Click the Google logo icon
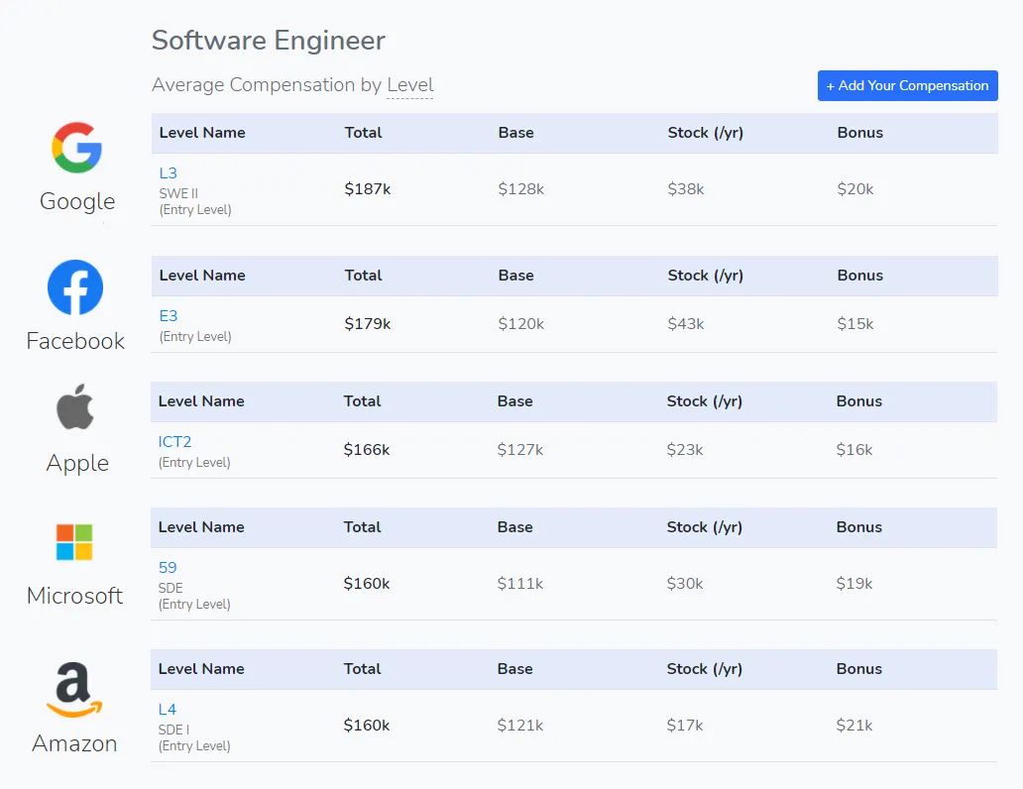 click(x=77, y=148)
